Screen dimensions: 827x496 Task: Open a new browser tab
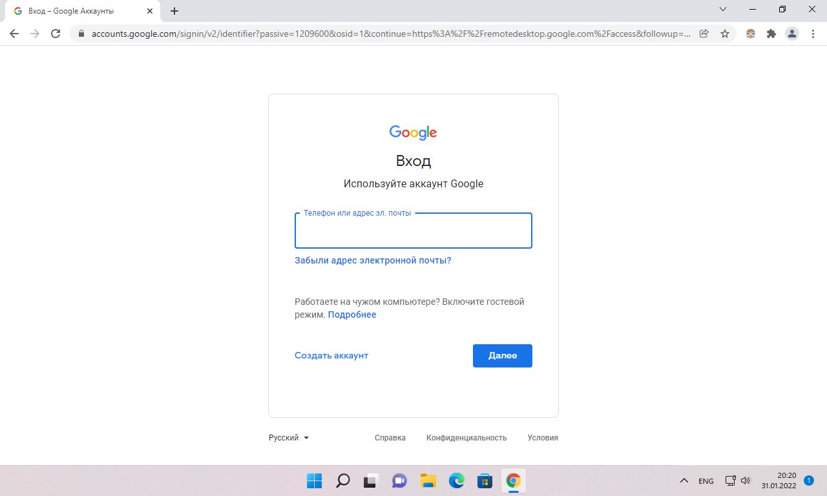click(174, 11)
